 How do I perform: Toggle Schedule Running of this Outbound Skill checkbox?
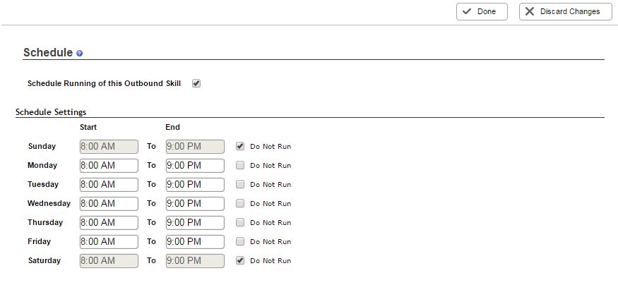196,83
